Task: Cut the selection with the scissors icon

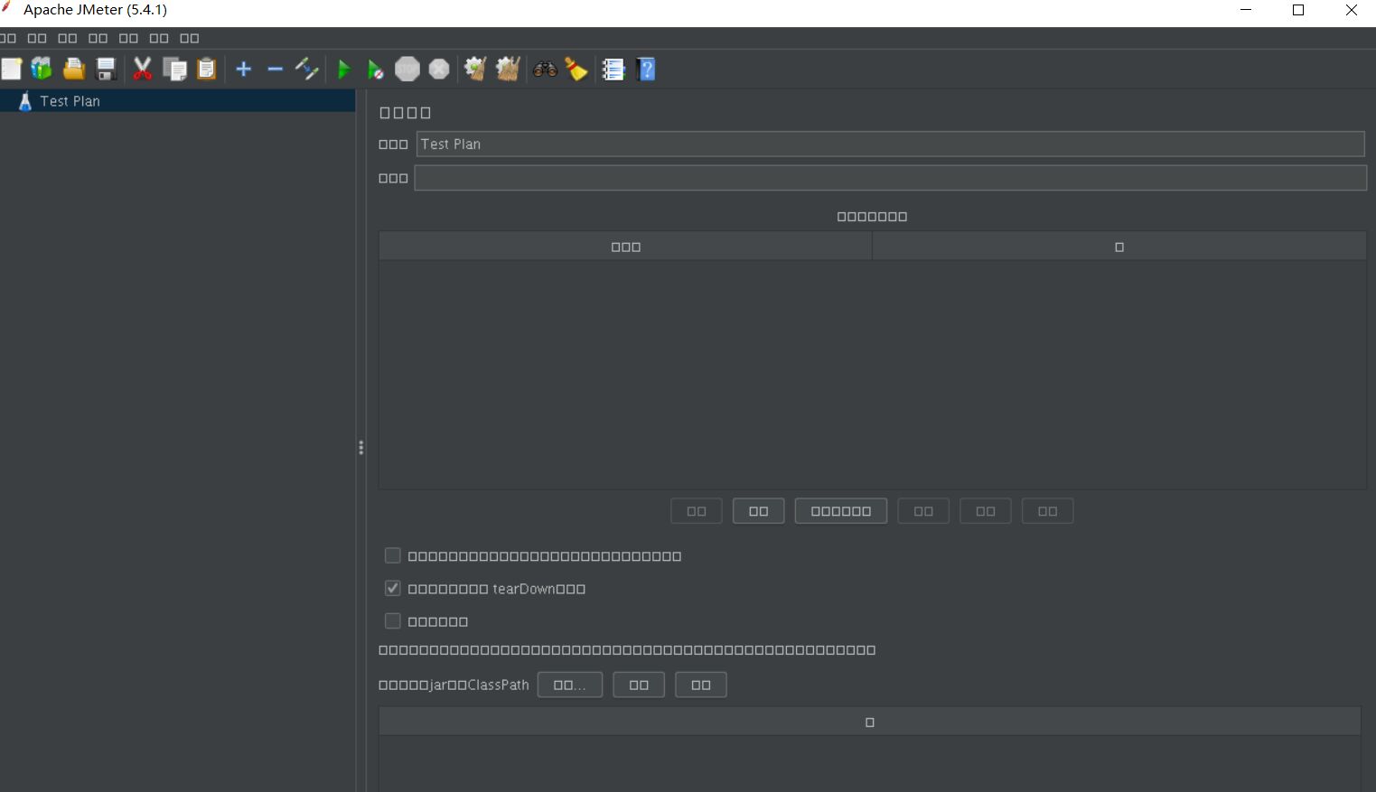Action: coord(142,70)
